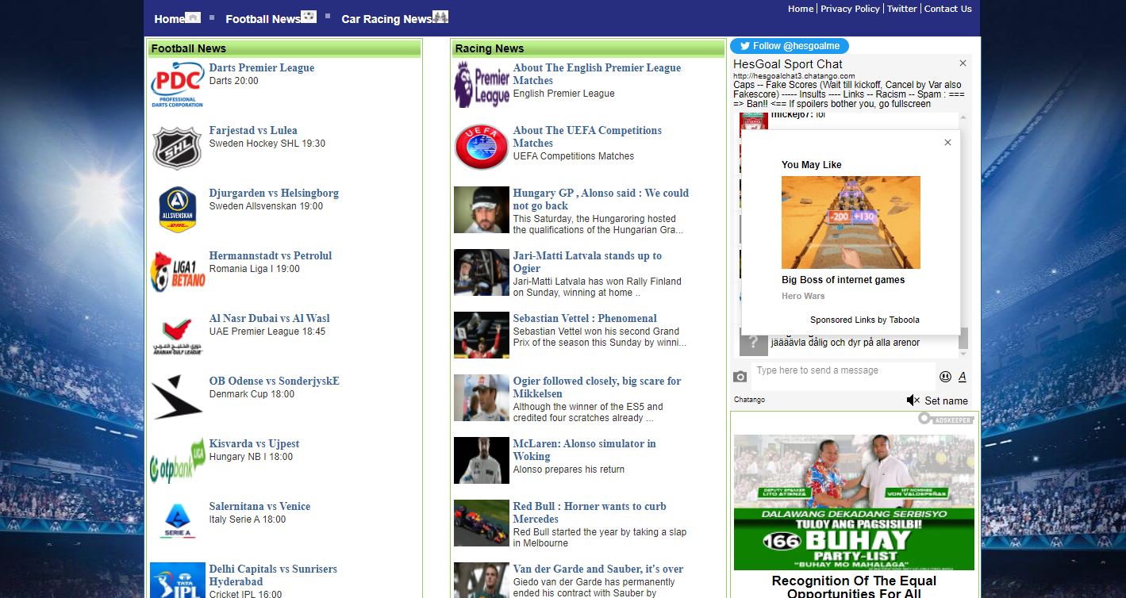The height and width of the screenshot is (598, 1126).
Task: Click the Van der Garde thumbnail
Action: click(482, 581)
